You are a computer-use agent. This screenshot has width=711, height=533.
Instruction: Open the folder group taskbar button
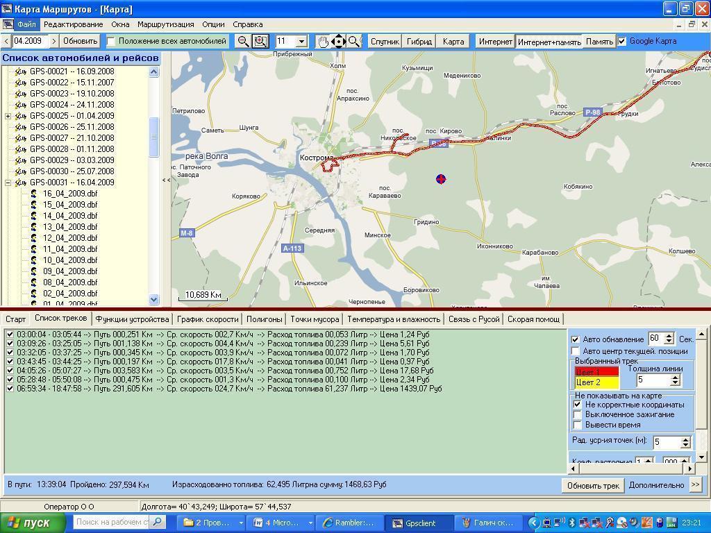coord(212,523)
